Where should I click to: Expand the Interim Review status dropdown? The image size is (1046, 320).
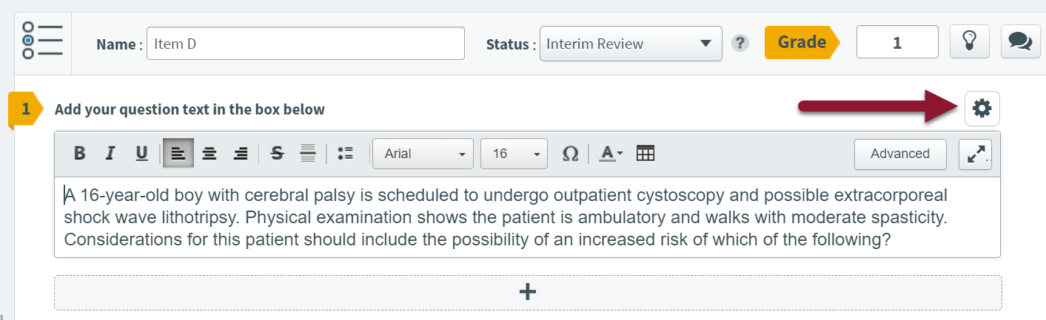click(x=631, y=44)
